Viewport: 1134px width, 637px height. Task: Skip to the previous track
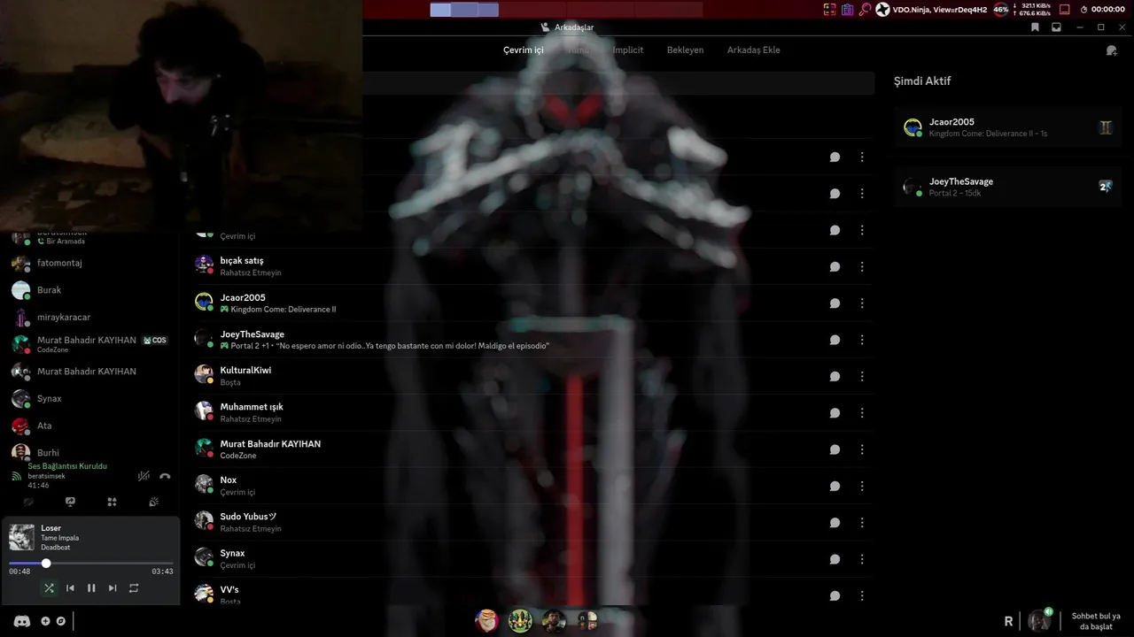70,588
